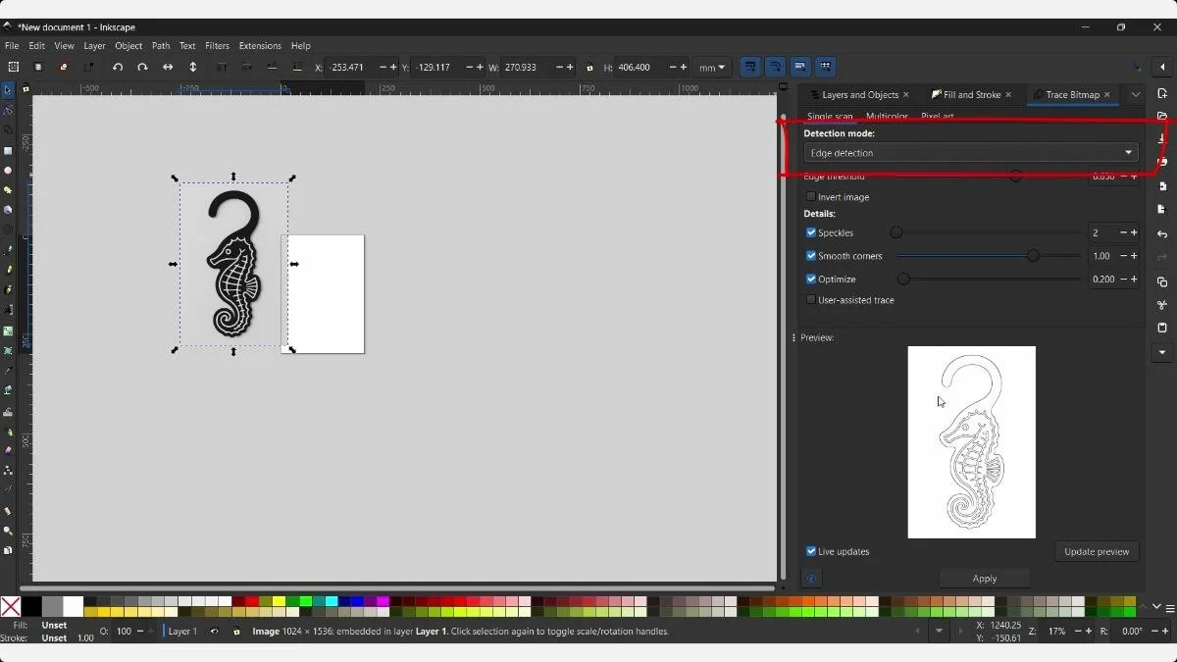Expand more commands arrow in command bar
1177x662 pixels.
pyautogui.click(x=1162, y=352)
